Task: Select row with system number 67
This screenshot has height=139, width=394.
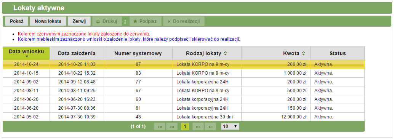Action: point(184,91)
